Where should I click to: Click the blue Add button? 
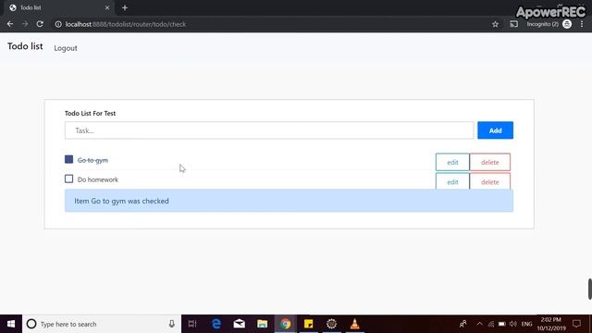(496, 130)
